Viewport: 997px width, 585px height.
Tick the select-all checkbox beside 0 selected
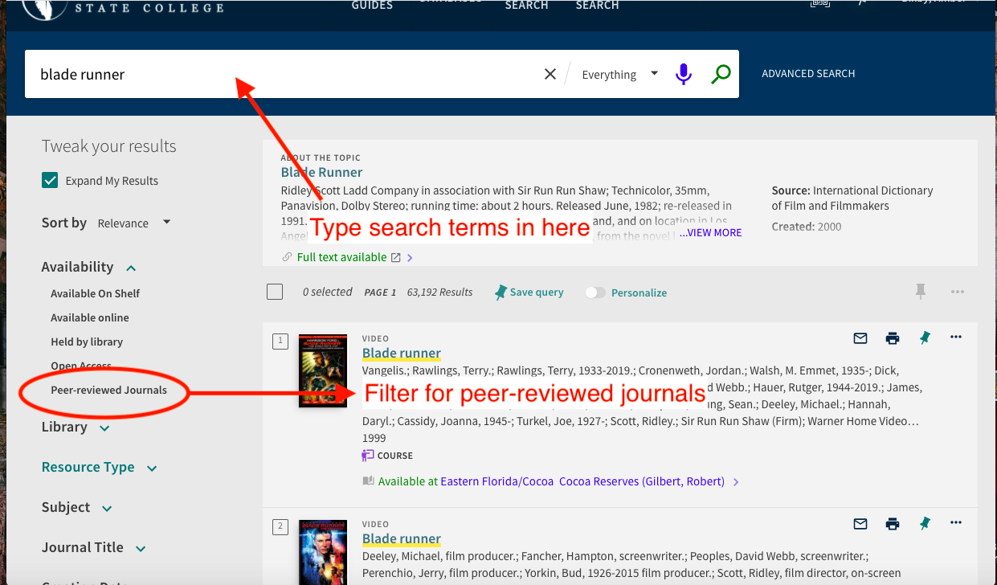[275, 292]
